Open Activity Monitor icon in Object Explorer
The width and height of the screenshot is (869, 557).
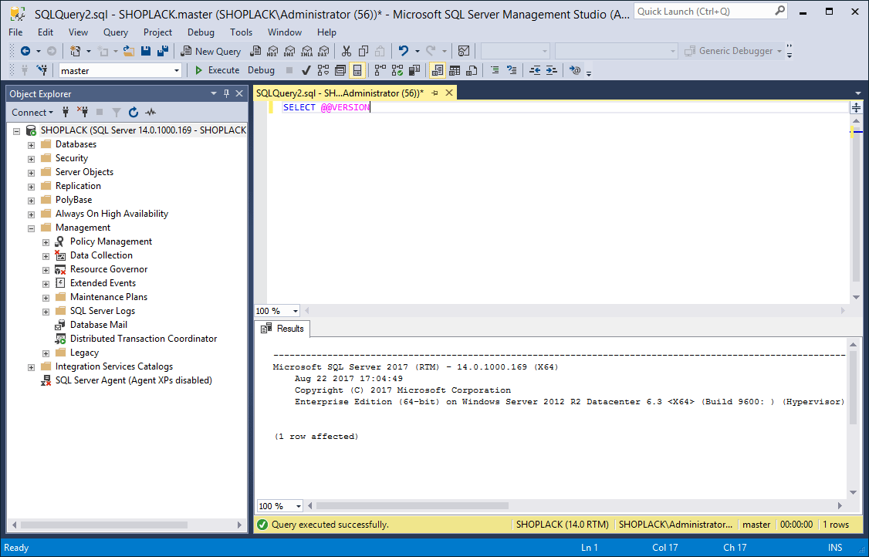click(x=150, y=113)
